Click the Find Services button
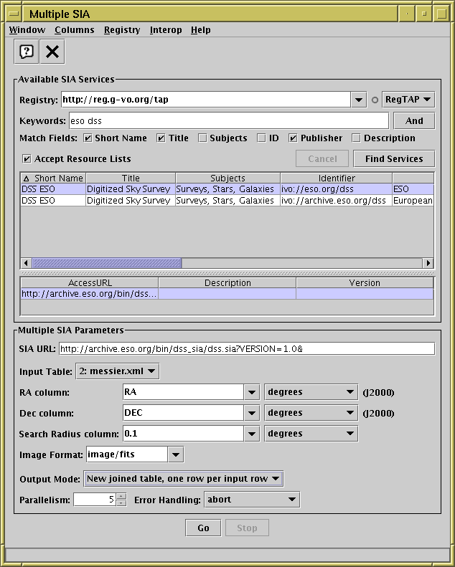 coord(394,159)
